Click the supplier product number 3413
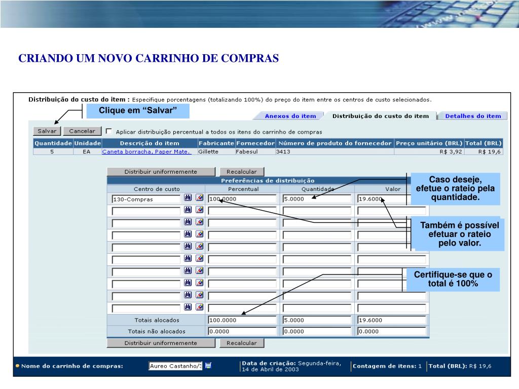Screen dimensions: 519x389 tap(283, 151)
